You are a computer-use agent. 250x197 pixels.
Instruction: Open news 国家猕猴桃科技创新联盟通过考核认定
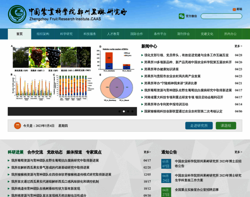[183, 111]
